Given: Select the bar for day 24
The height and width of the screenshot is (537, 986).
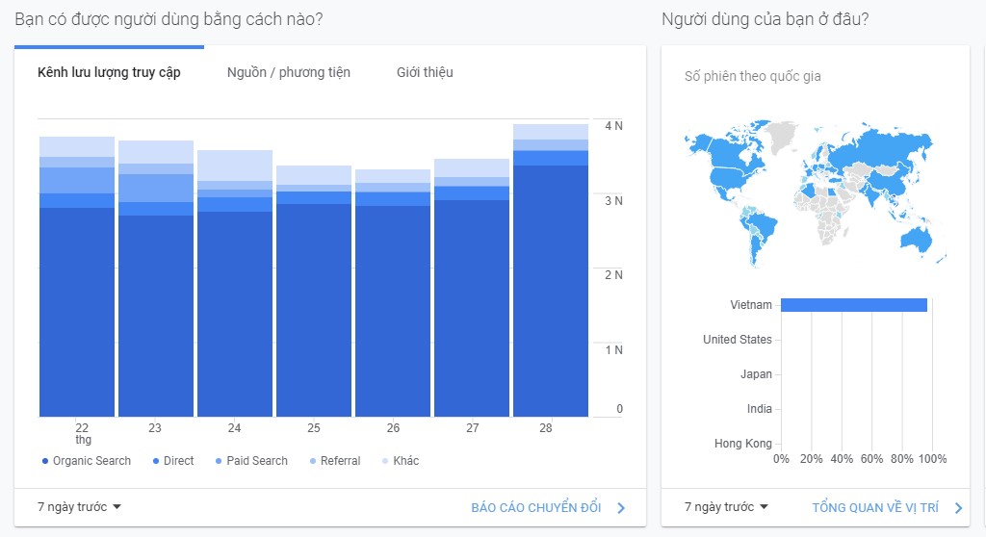Looking at the screenshot, I should (x=235, y=283).
